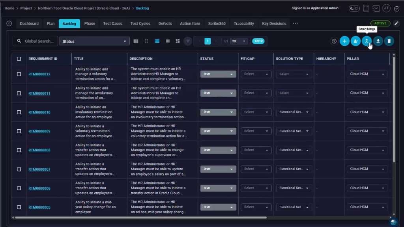This screenshot has height=227, width=404.
Task: Select the highlighted list view icon
Action: (x=157, y=41)
